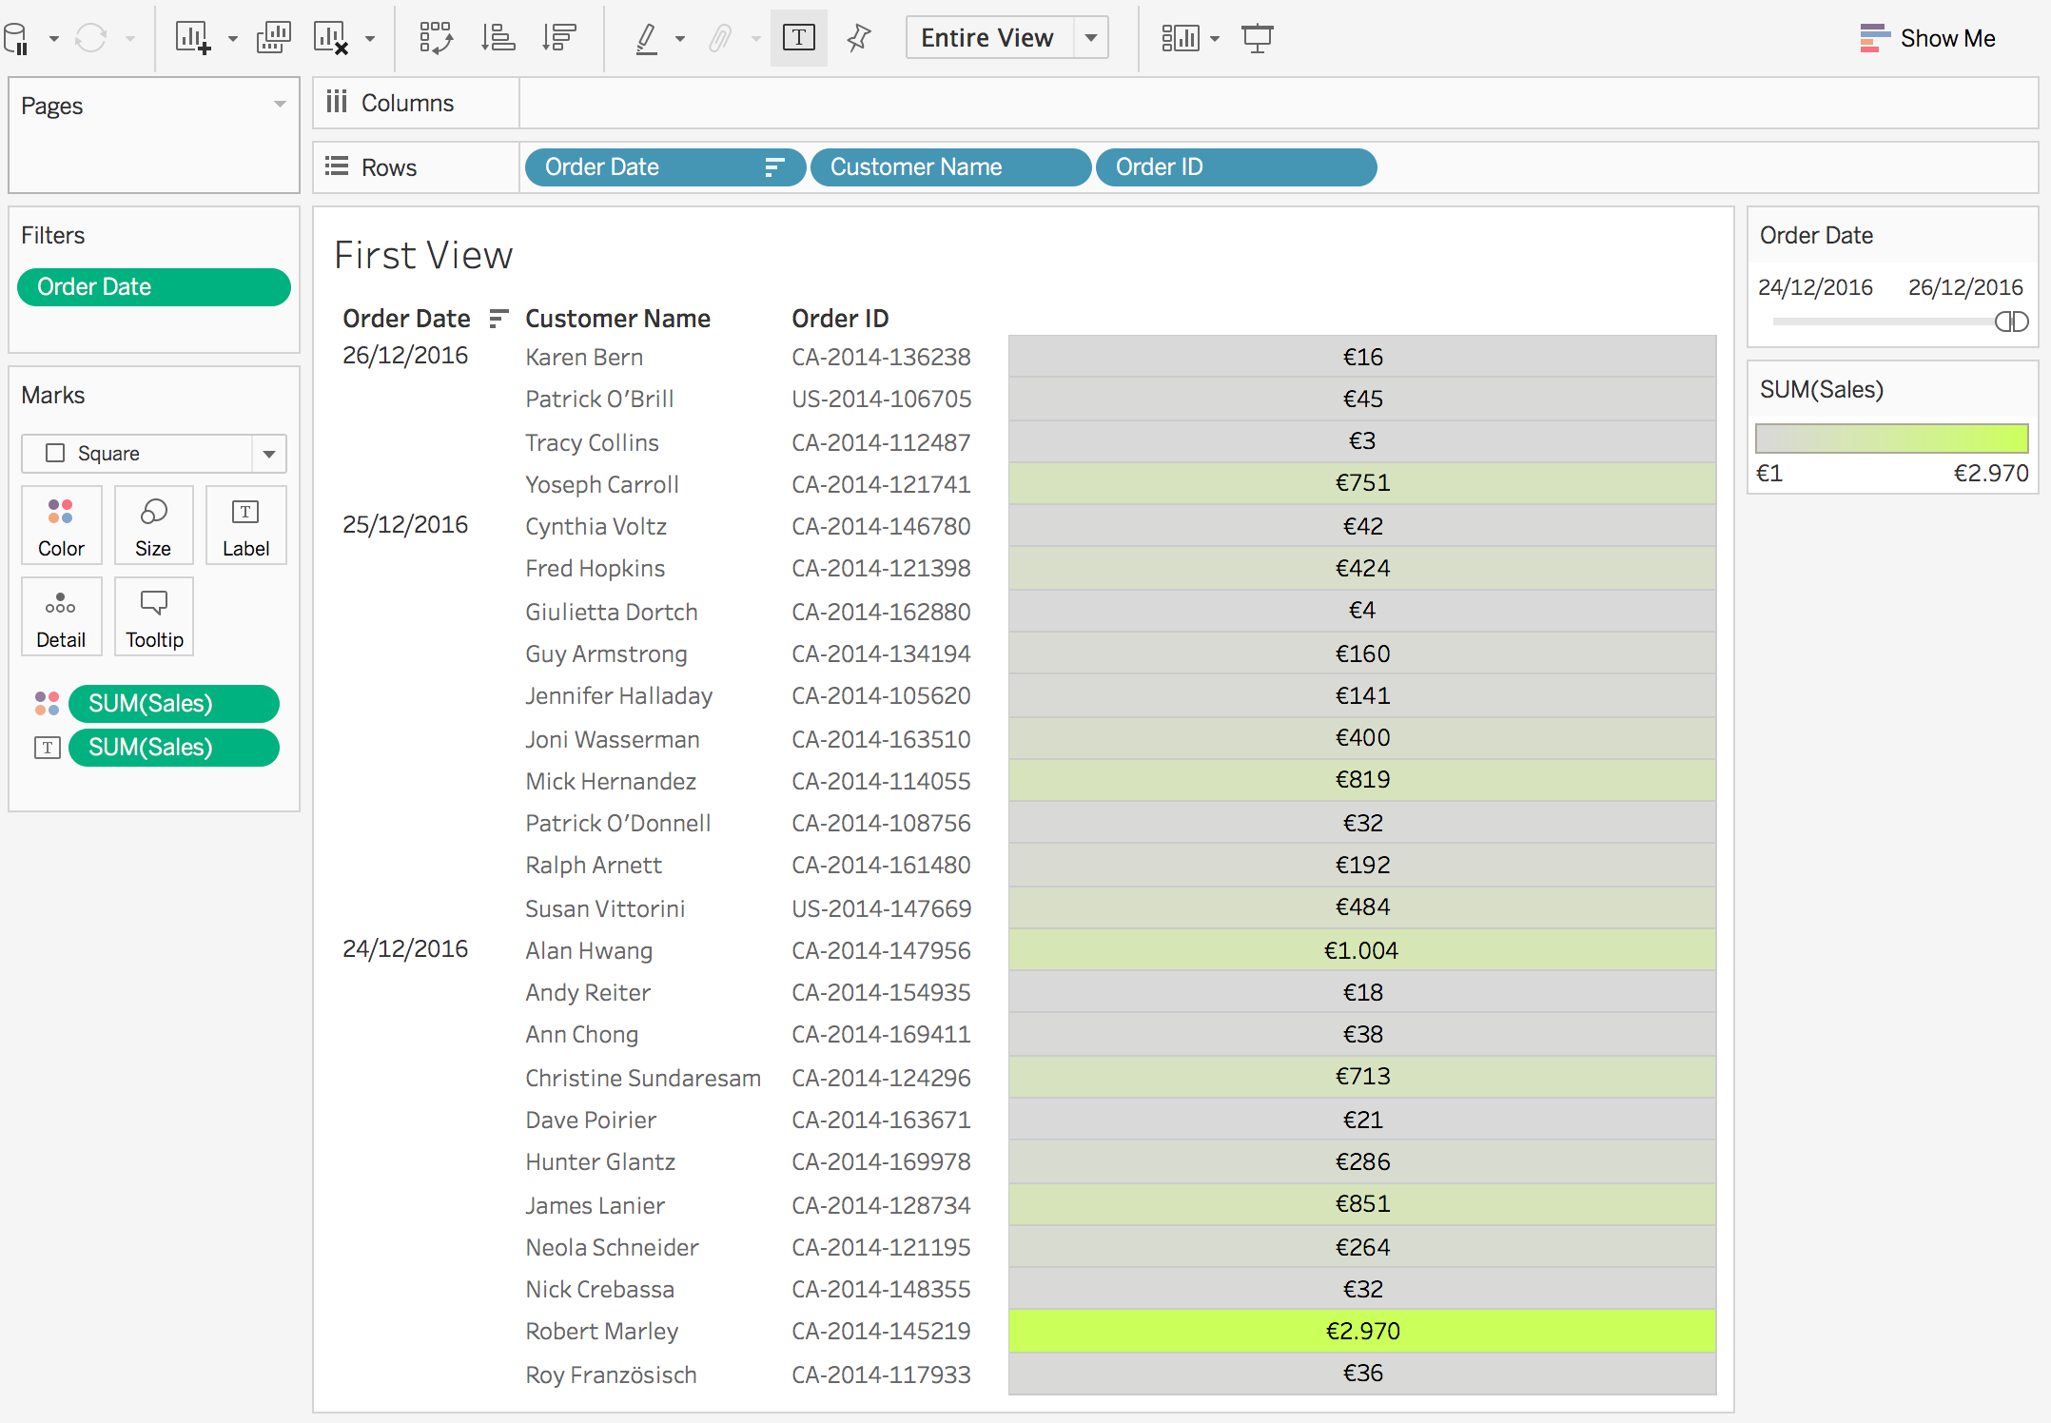Click the Order Date range slider handle
Screen dimensions: 2051x1423
click(2011, 322)
